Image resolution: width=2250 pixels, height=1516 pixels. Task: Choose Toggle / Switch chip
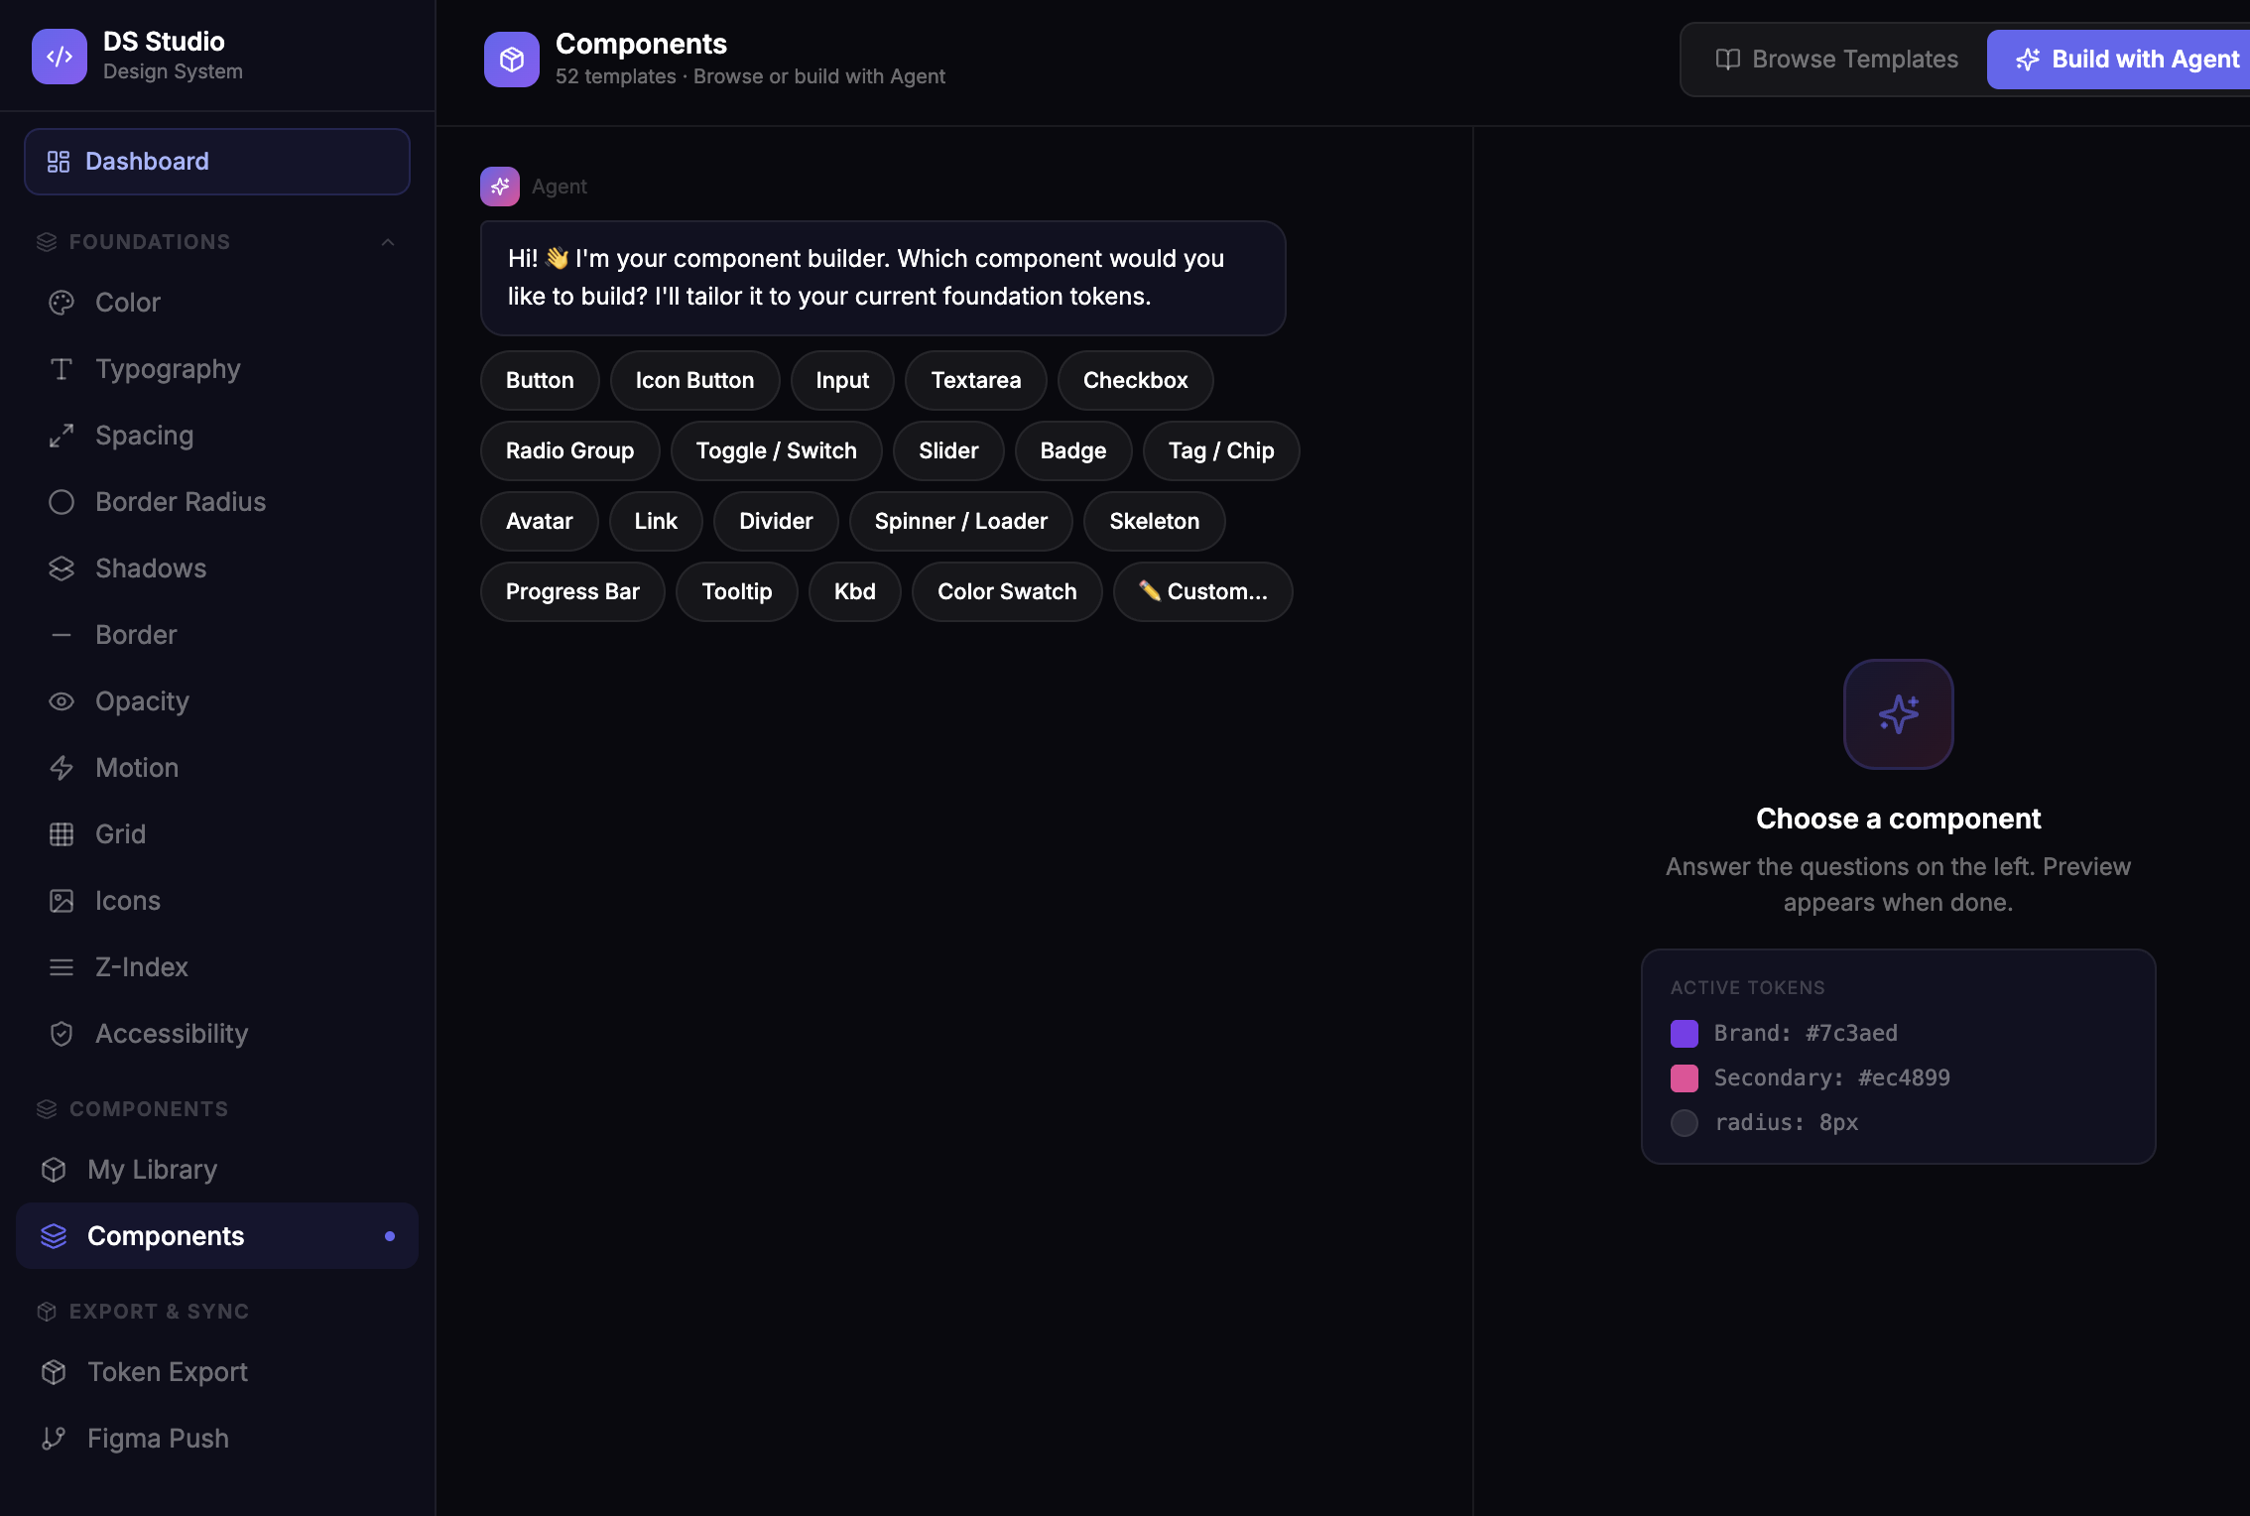(x=776, y=450)
